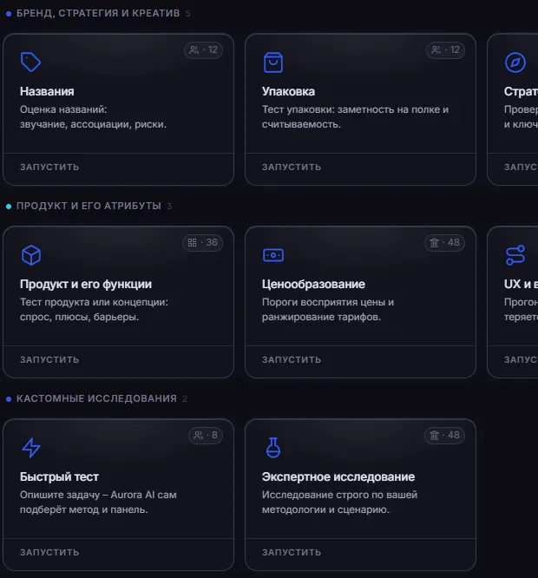Click description 'Оценка названий: звучание, ассоциации, риски.'

(x=93, y=117)
